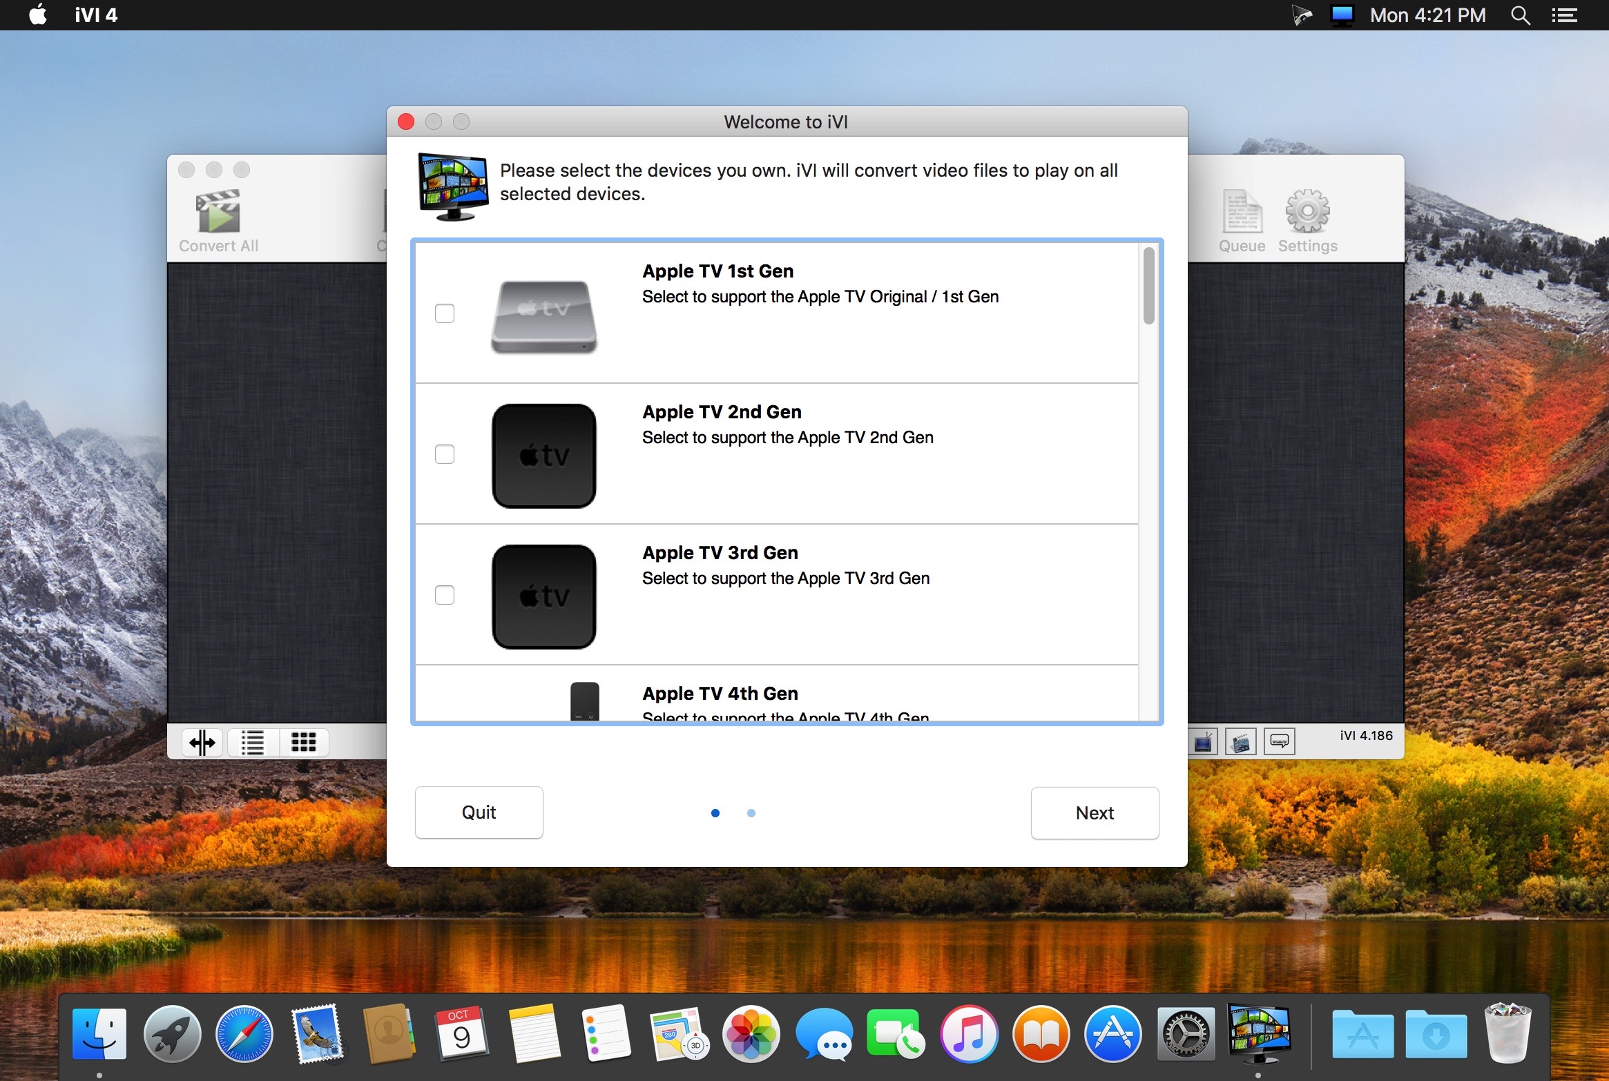Open App Store from the dock
This screenshot has height=1081, width=1609.
[x=1112, y=1035]
